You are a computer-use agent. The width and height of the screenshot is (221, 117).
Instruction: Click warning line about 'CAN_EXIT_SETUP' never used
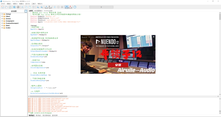tap(48, 112)
